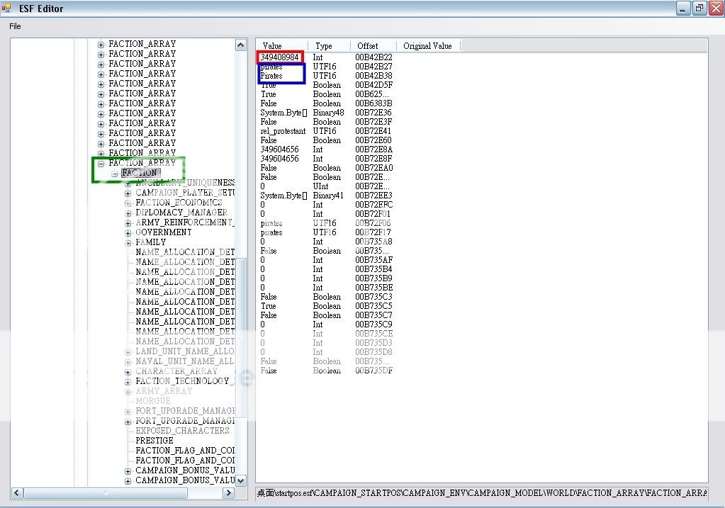
Task: Select the ARMY_ARRAY tree item
Action: [x=164, y=391]
